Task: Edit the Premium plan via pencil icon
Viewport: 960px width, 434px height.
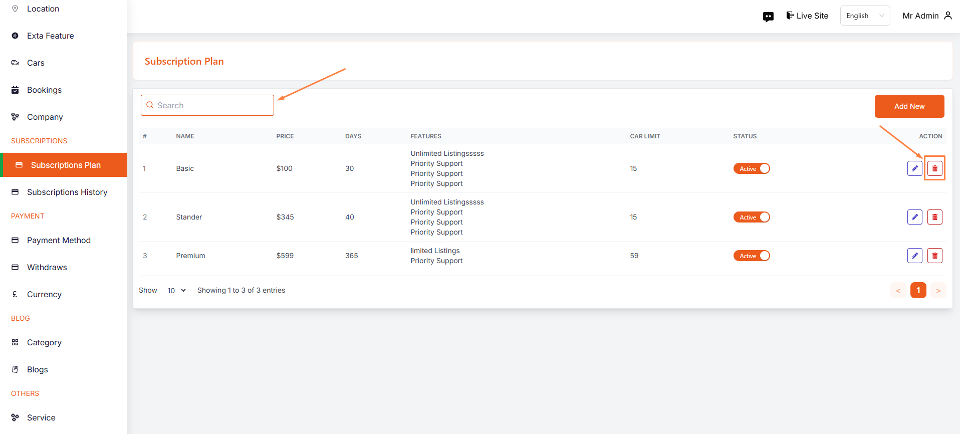Action: (914, 256)
